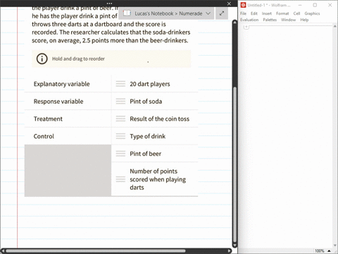Click the drag handle beside Type of drink
Screen dimensions: 338x254
point(120,136)
